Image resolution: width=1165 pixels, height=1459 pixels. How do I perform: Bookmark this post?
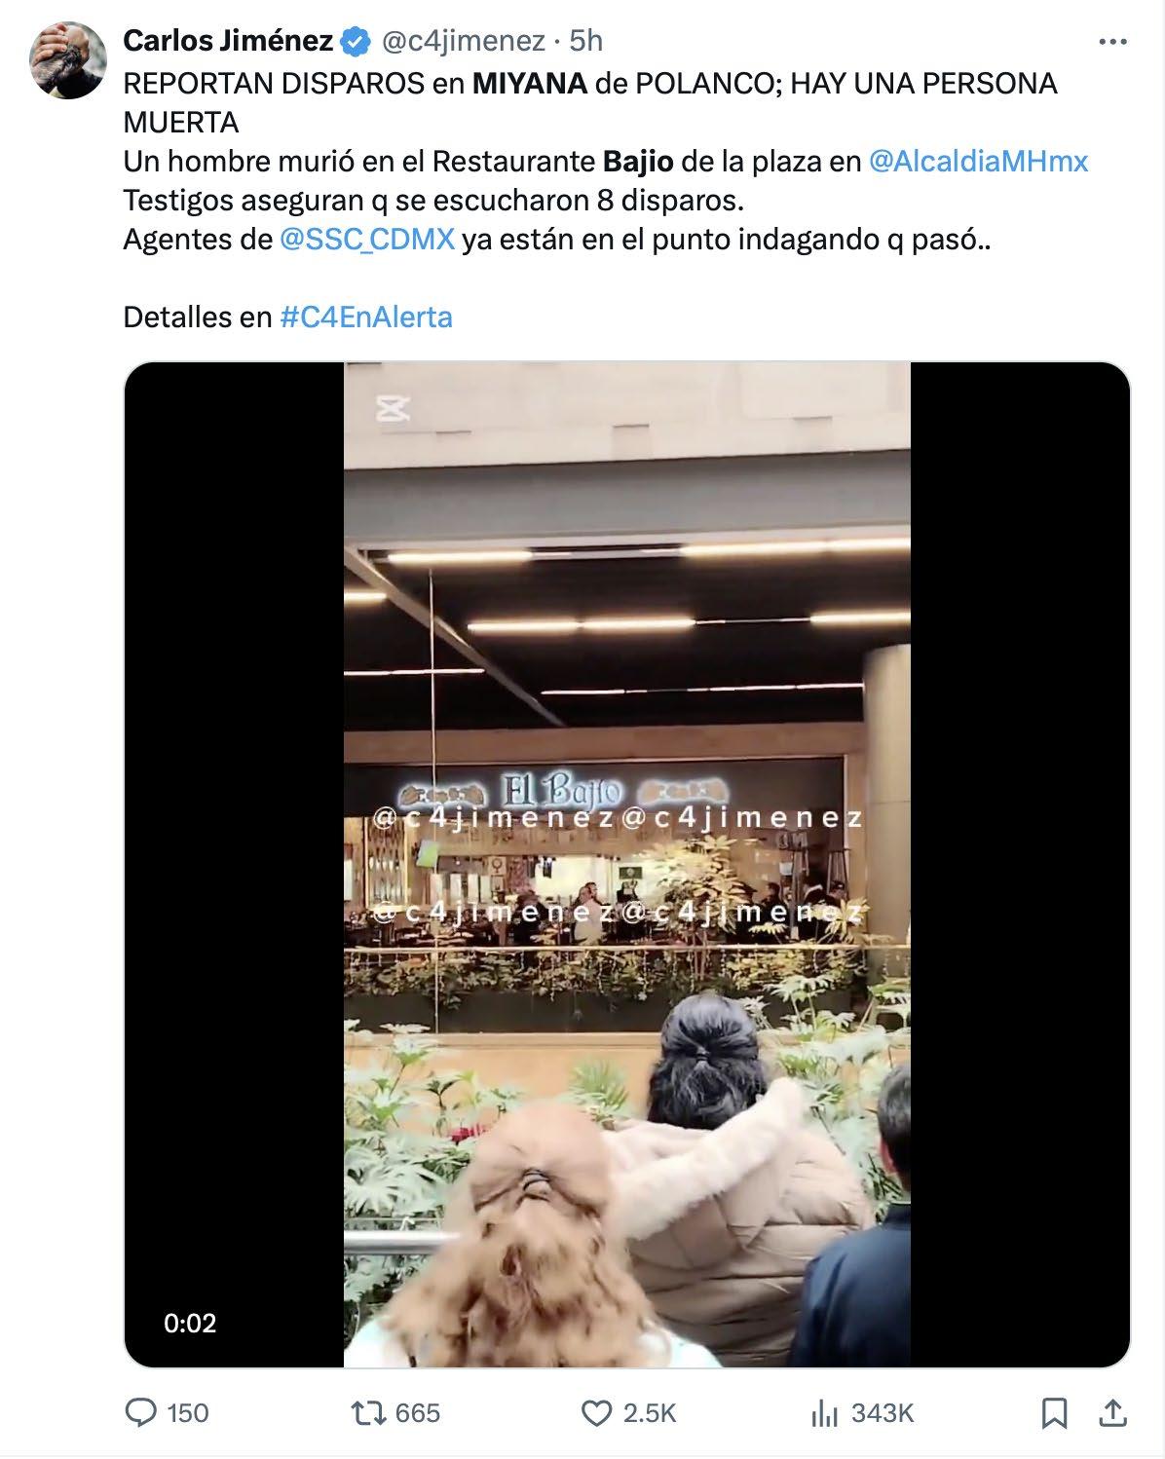point(1054,1412)
